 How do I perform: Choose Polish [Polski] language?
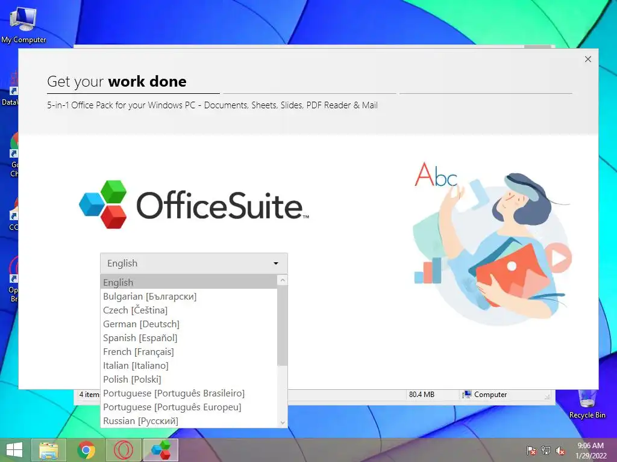point(189,379)
